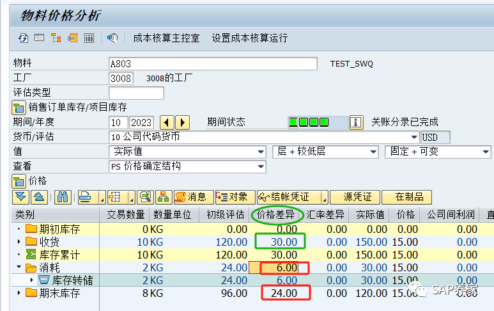Image resolution: width=494 pixels, height=311 pixels.
Task: Click the hierarchy structure icon beside 消息
Action: click(x=164, y=198)
